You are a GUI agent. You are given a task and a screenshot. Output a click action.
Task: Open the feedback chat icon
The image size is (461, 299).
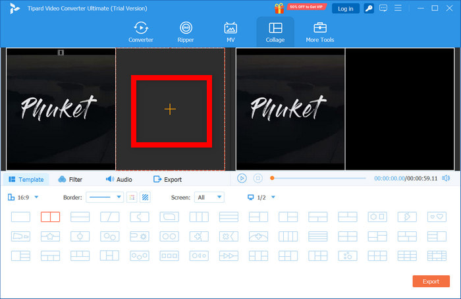(x=385, y=9)
